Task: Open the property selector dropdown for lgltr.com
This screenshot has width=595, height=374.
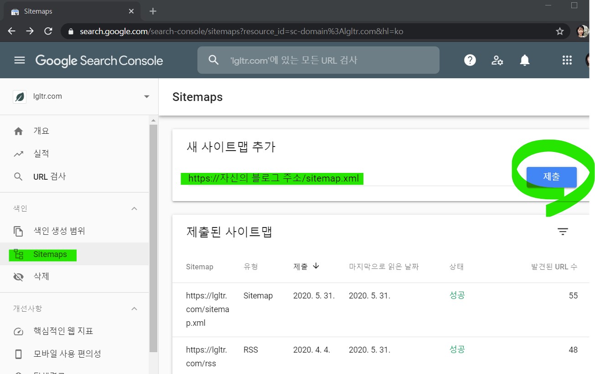Action: [x=146, y=96]
